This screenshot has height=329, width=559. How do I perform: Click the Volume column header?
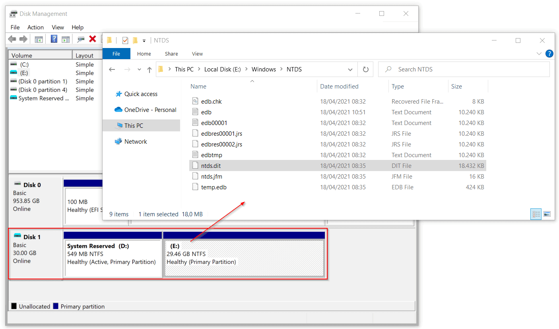pyautogui.click(x=40, y=55)
